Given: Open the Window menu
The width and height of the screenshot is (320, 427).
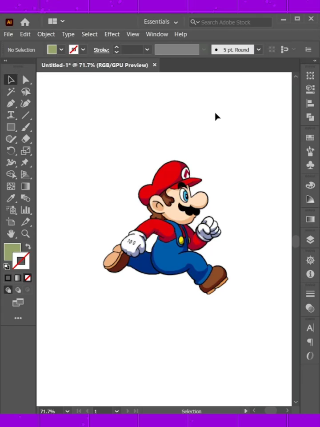Looking at the screenshot, I should pyautogui.click(x=157, y=34).
